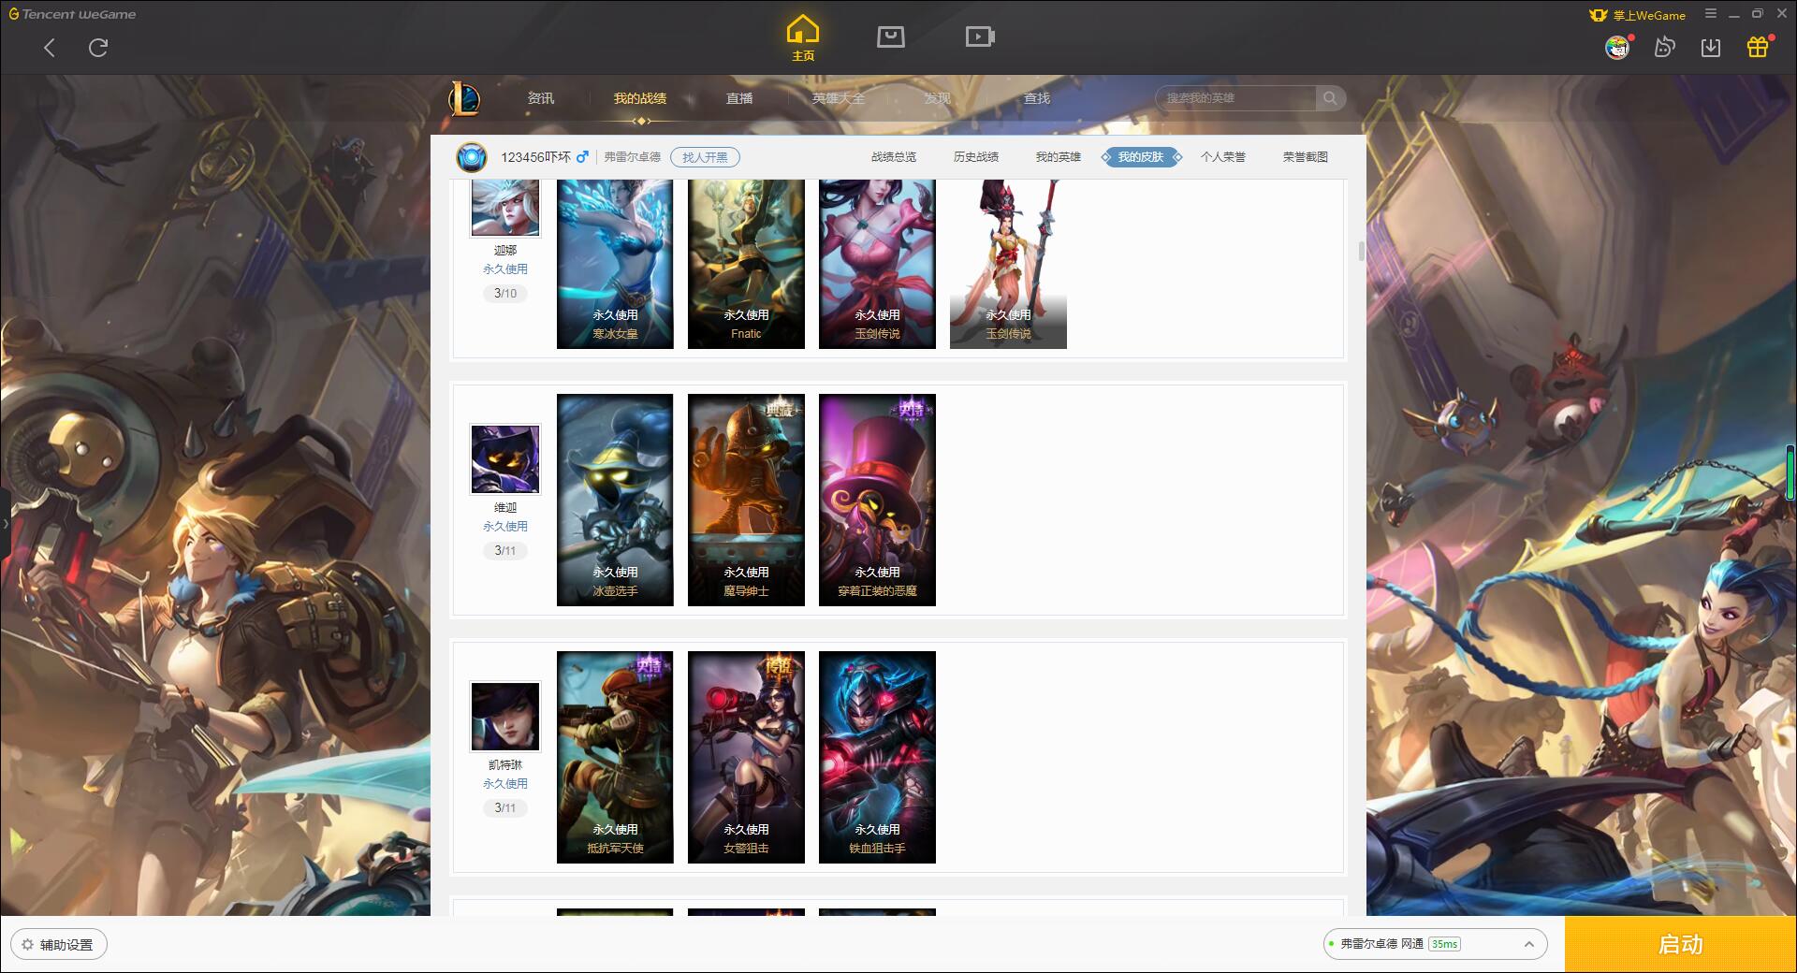Viewport: 1797px width, 973px height.
Task: Open the 我的战绩 tab
Action: pos(640,98)
